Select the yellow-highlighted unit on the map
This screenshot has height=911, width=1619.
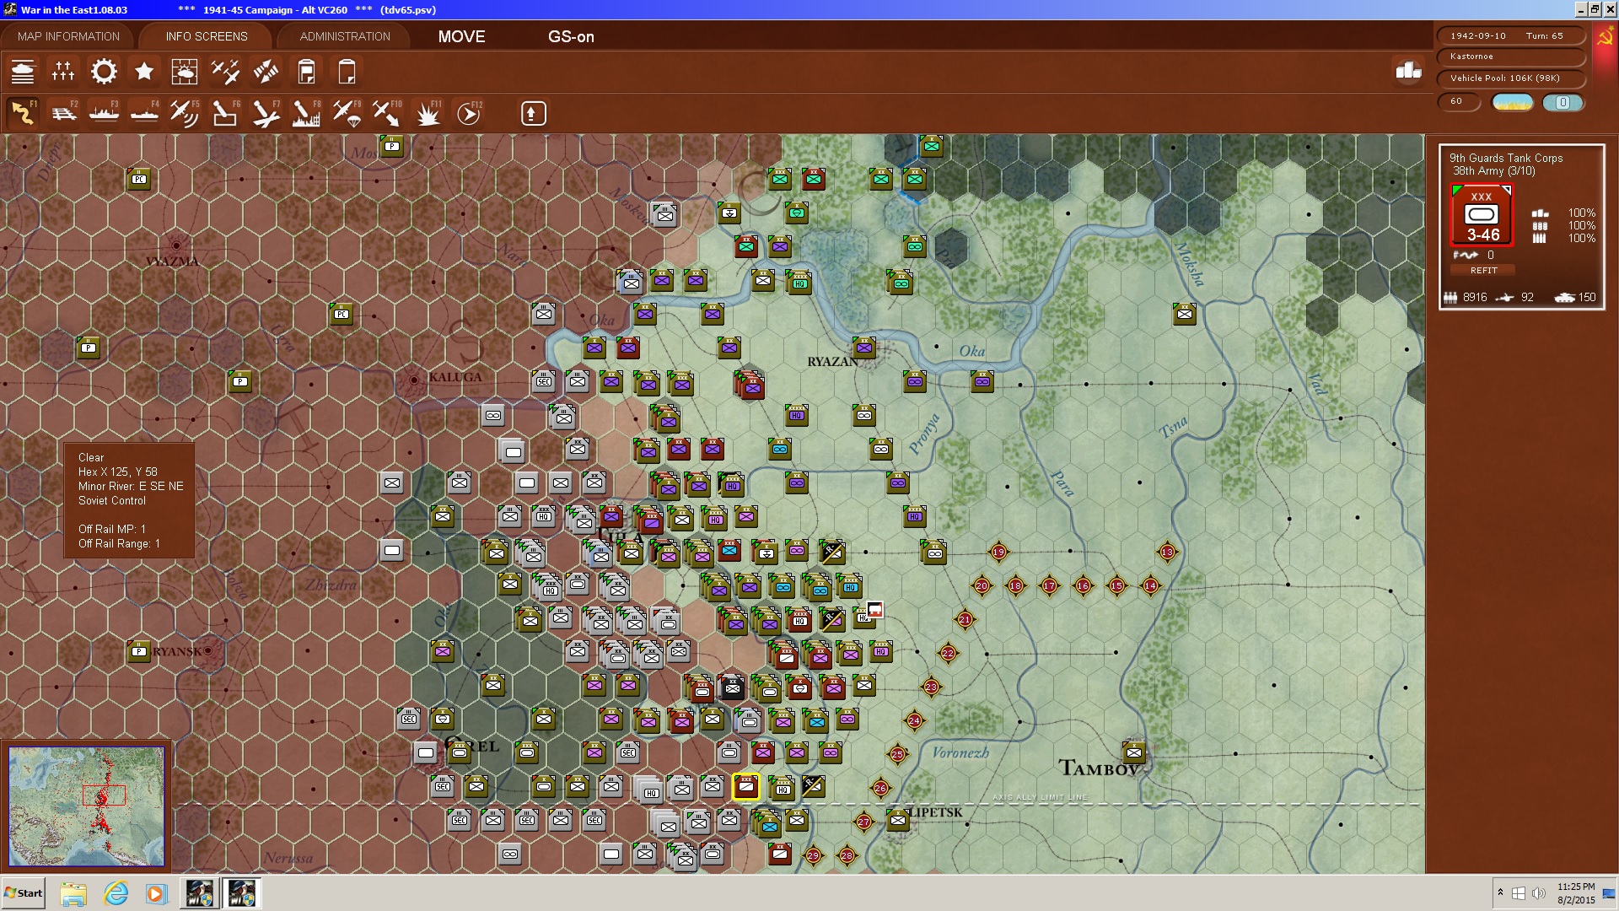pyautogui.click(x=746, y=787)
